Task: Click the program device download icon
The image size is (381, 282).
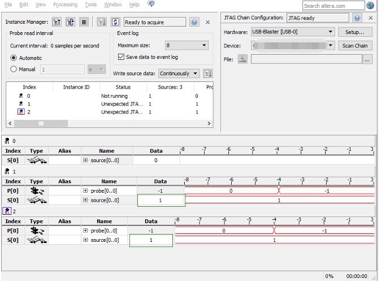Action: point(243,59)
